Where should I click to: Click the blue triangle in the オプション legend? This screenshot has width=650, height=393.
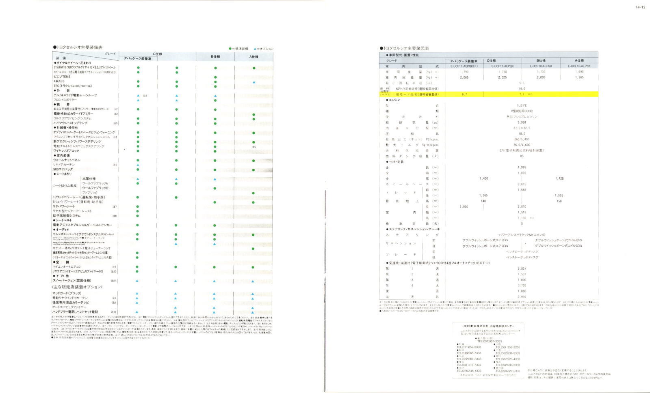click(255, 49)
